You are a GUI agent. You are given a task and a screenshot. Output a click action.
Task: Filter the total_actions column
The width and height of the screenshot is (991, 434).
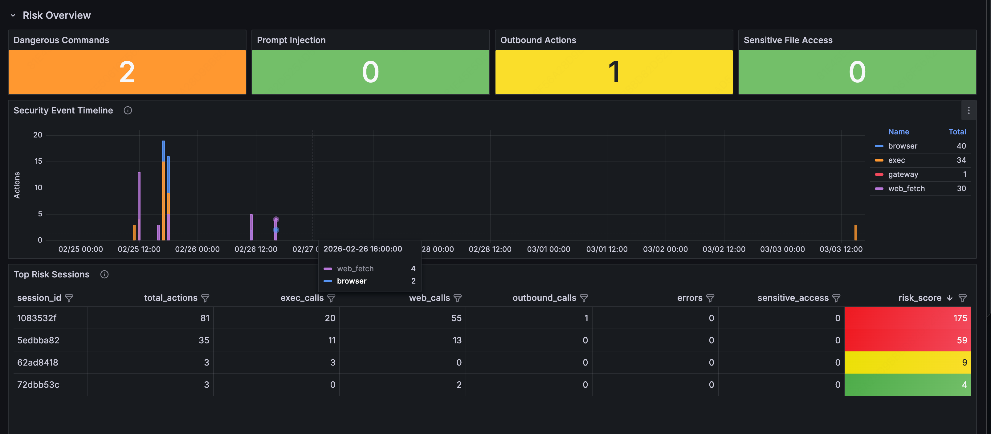(206, 298)
